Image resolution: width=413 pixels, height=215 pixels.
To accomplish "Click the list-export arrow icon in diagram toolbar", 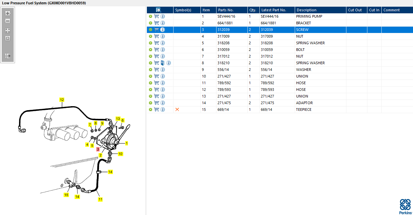I will point(8,56).
